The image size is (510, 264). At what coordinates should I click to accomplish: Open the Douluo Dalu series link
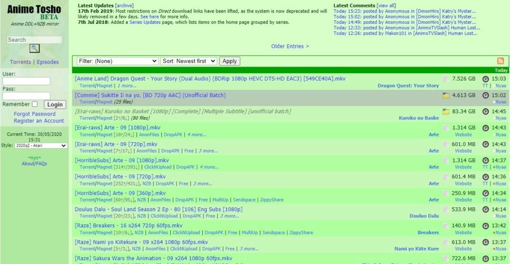424,216
